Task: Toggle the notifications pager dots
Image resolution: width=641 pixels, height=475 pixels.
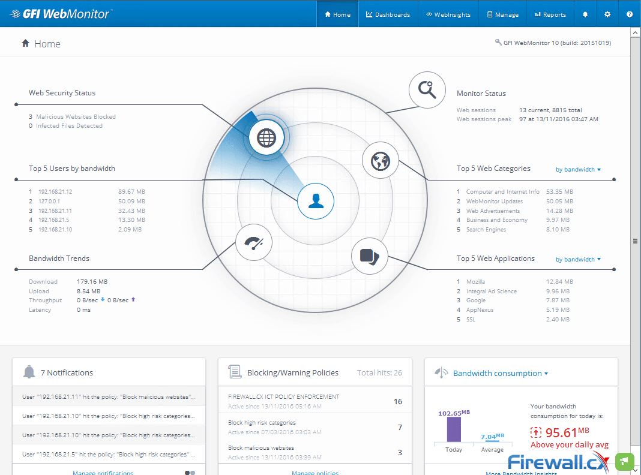Action: (x=190, y=473)
